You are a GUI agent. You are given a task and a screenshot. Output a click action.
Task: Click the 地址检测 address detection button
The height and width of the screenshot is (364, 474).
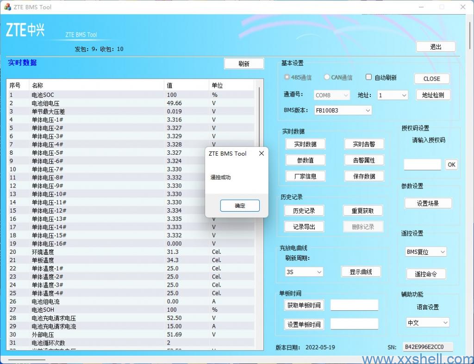point(433,95)
